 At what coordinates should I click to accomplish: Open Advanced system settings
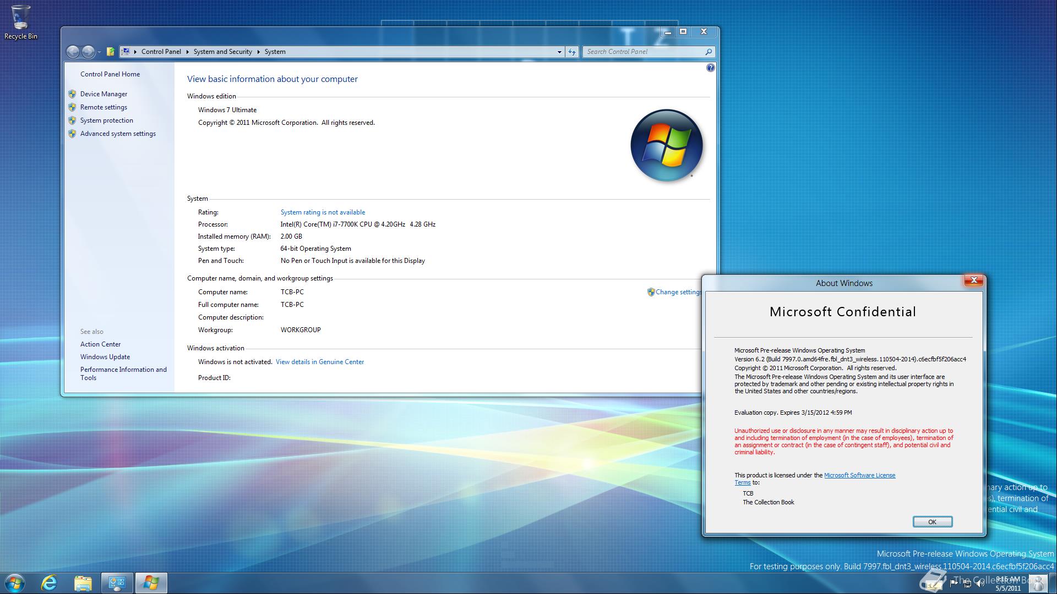[118, 134]
